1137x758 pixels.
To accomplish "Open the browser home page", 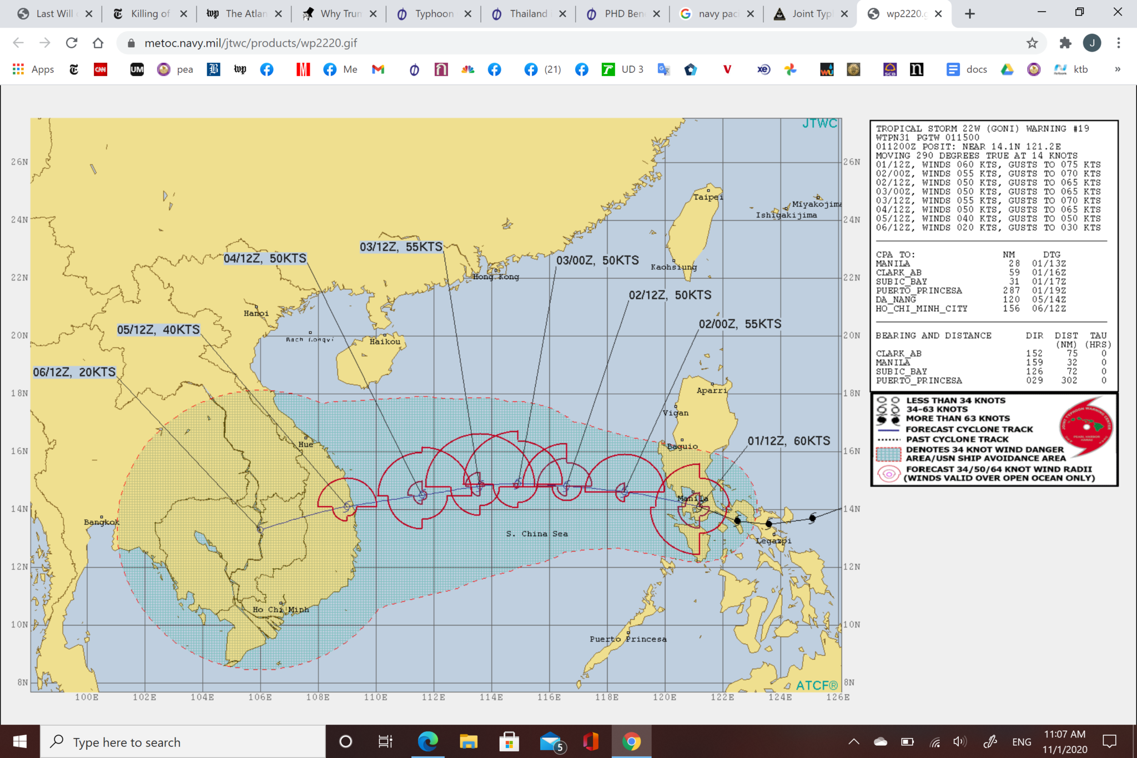I will pos(98,43).
